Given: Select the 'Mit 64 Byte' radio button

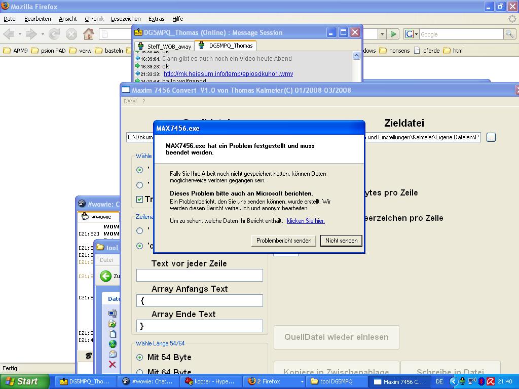Looking at the screenshot, I should point(140,372).
